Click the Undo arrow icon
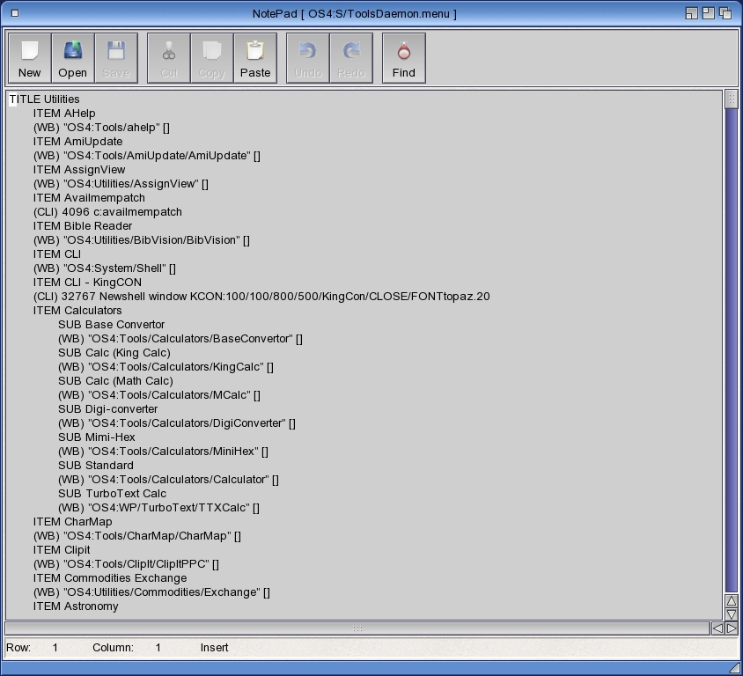 pyautogui.click(x=308, y=58)
